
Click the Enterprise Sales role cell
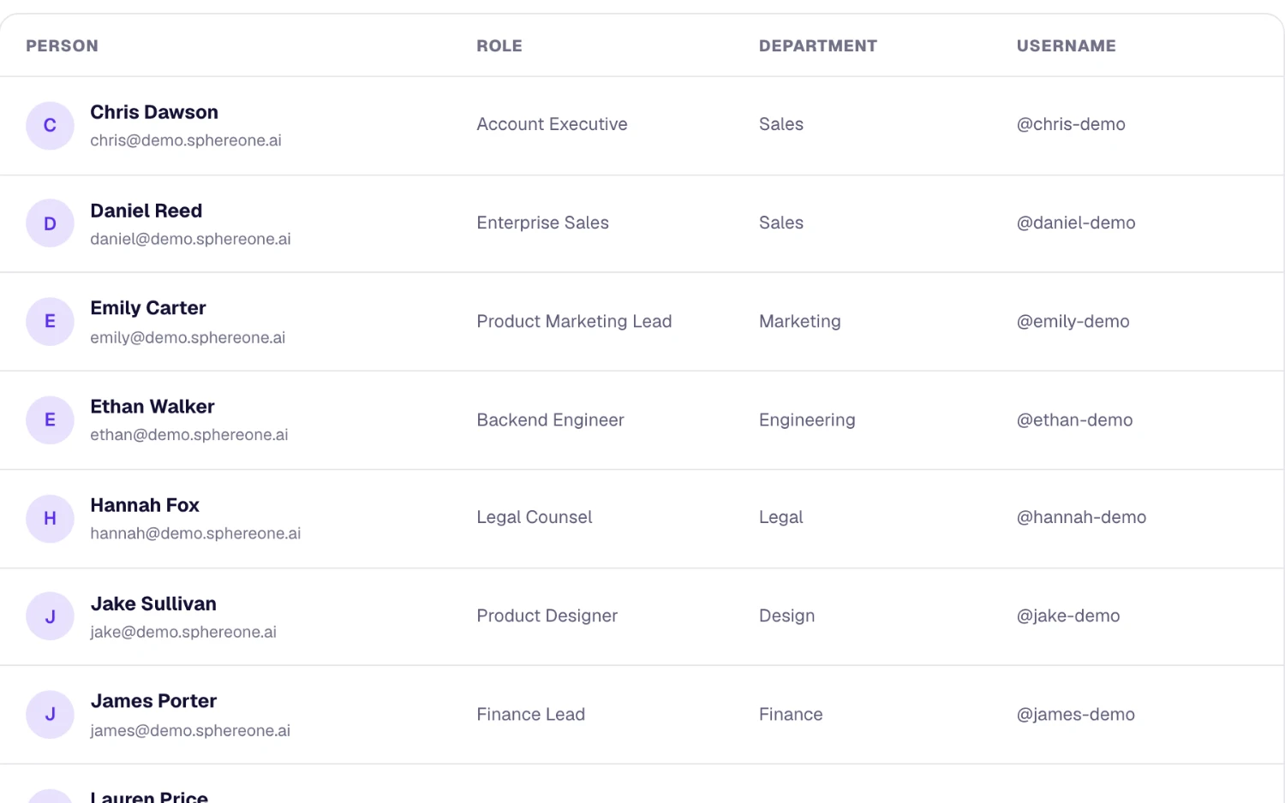tap(542, 223)
